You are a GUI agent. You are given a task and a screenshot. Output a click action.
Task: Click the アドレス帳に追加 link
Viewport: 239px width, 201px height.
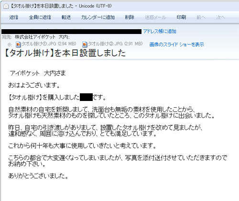[x=160, y=31]
